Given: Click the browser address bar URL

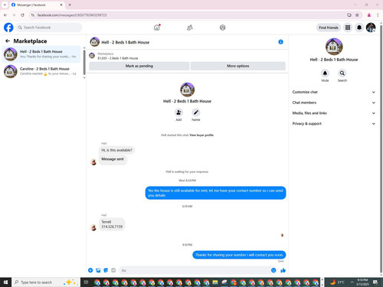Looking at the screenshot, I should coord(72,15).
